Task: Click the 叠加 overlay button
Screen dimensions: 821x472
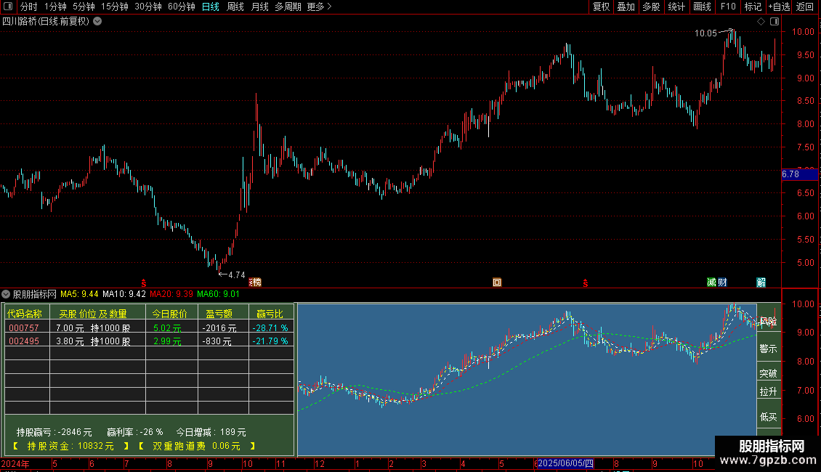Action: [x=626, y=7]
